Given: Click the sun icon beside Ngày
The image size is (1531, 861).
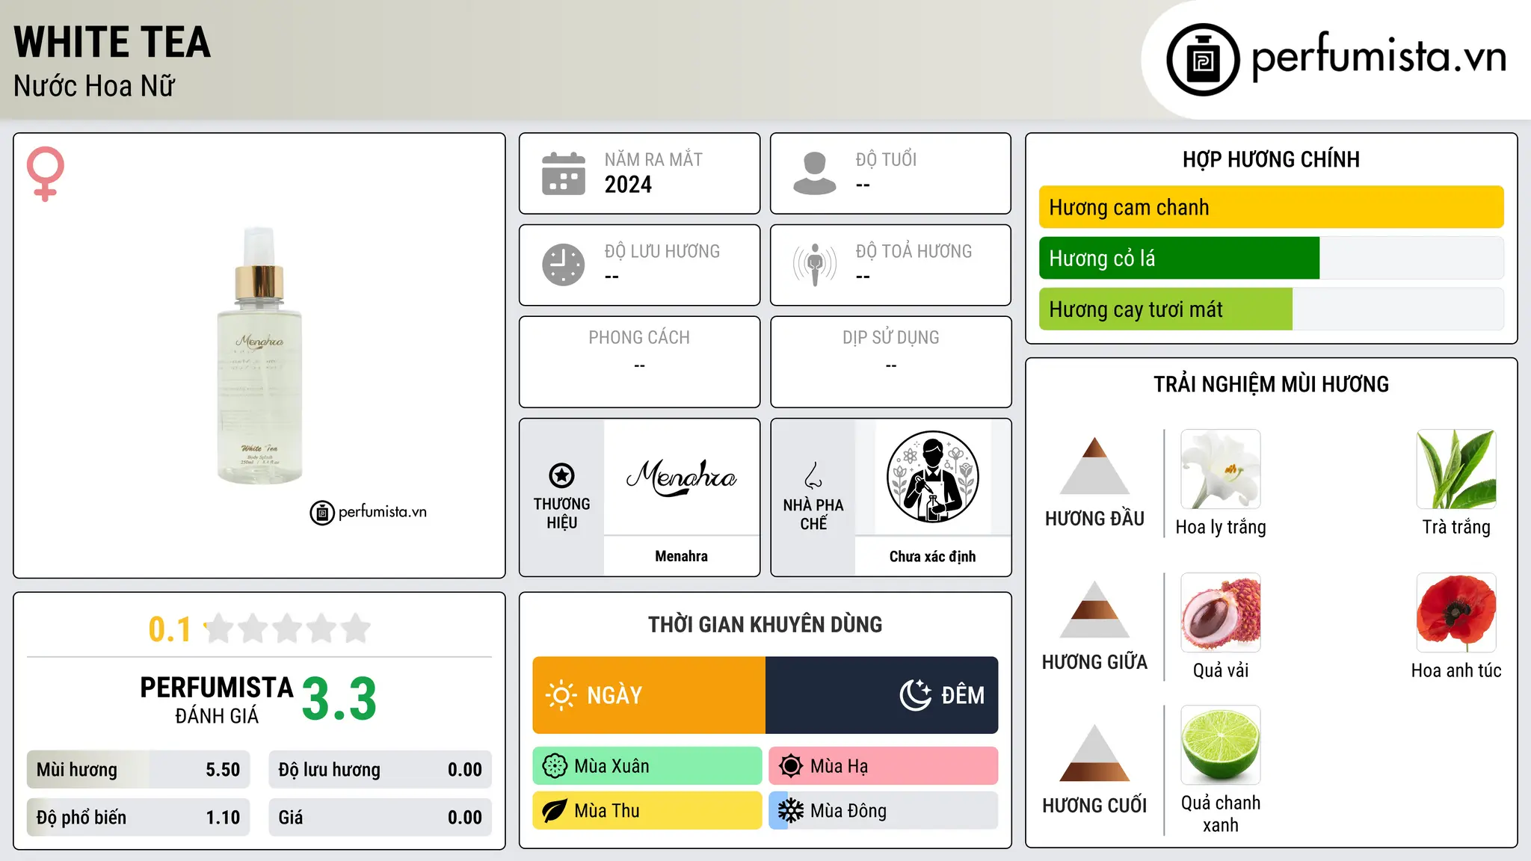Looking at the screenshot, I should pos(561,695).
